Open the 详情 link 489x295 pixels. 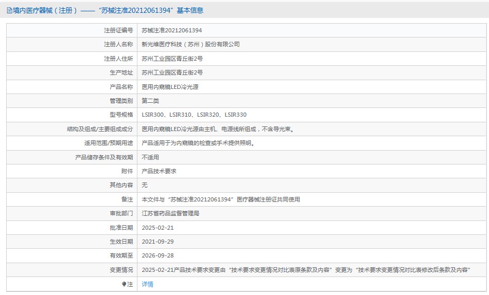coord(147,284)
